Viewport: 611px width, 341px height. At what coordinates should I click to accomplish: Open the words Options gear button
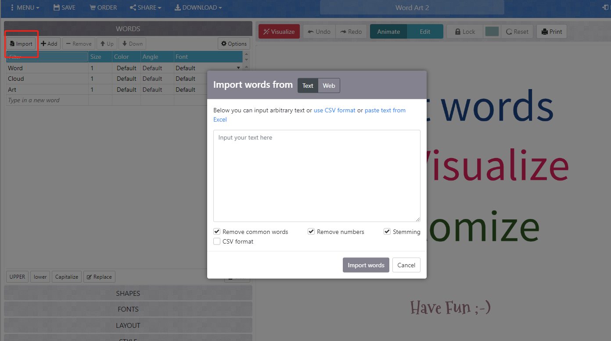(234, 44)
